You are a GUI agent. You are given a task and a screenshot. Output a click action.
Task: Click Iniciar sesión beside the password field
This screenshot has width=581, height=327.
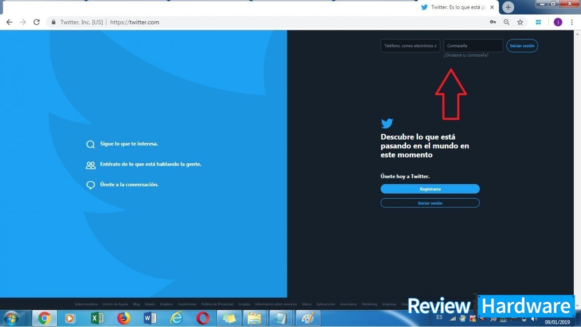[522, 46]
